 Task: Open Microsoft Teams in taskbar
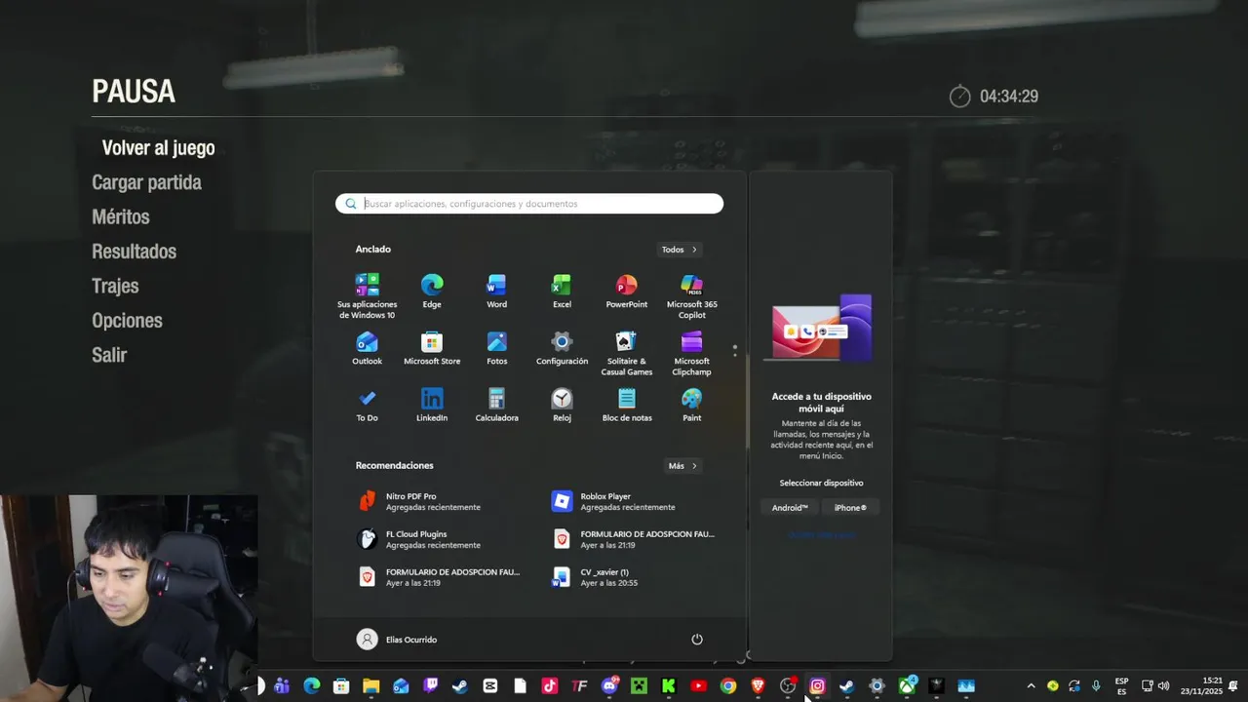click(282, 686)
